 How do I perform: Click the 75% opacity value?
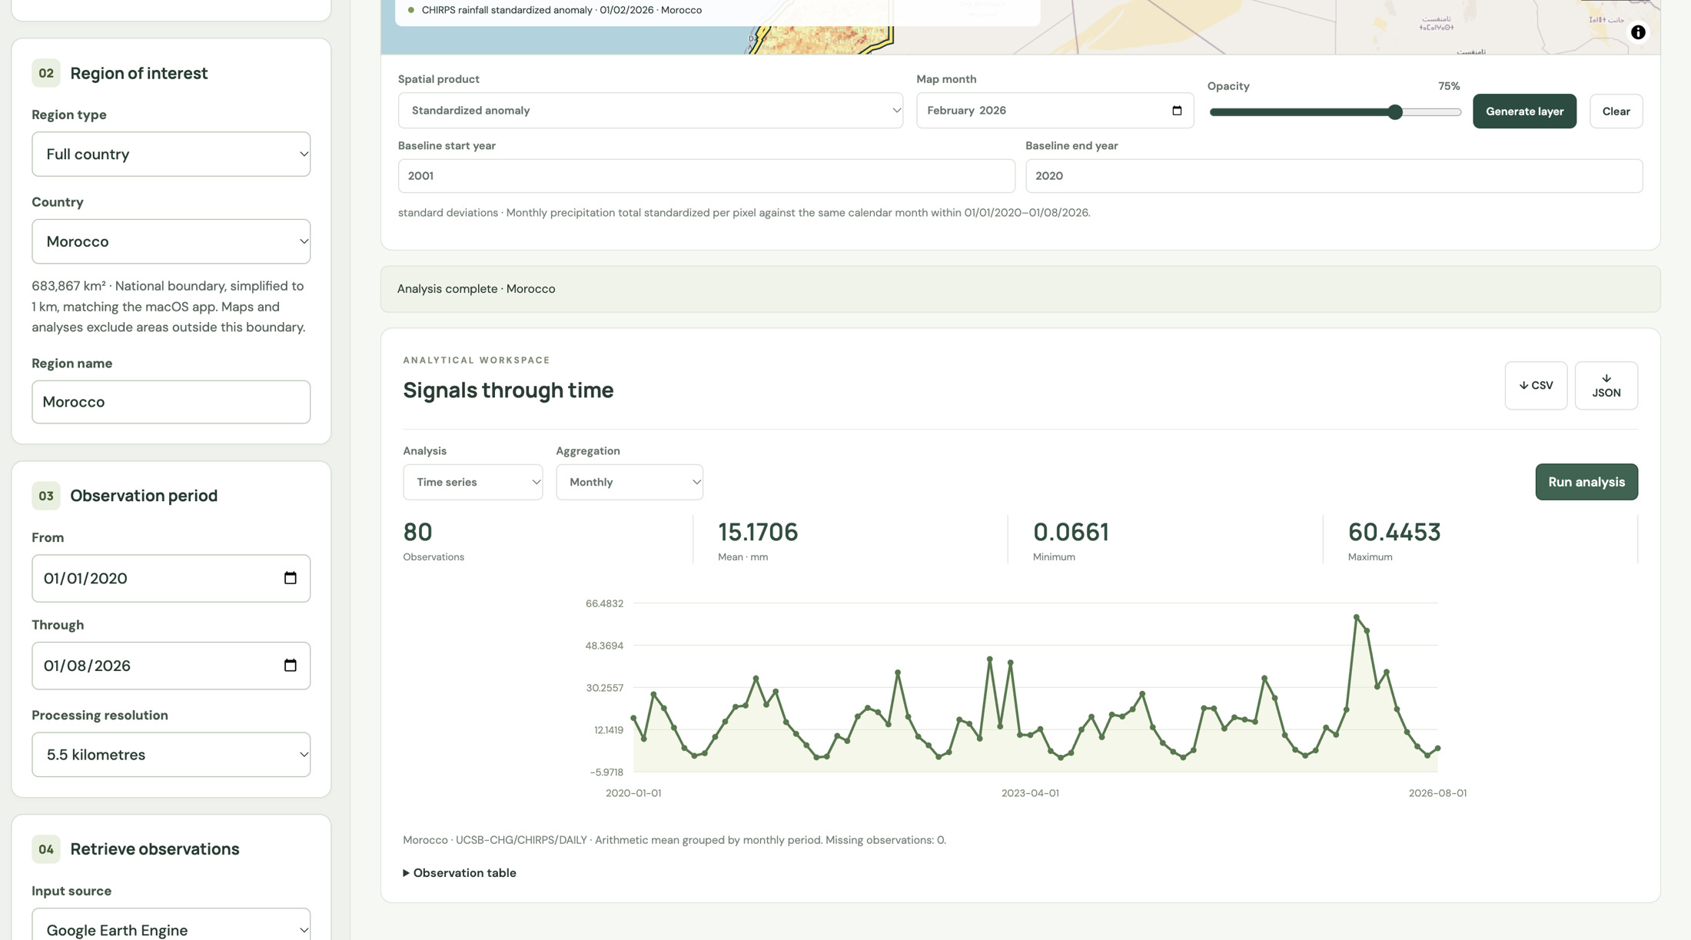[x=1448, y=86]
